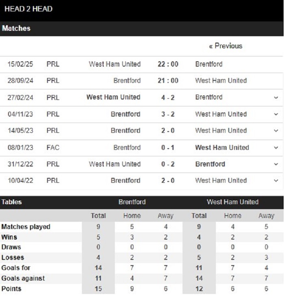Expand the 10/04/22 match row chevron
Screen dimensions: 284x296
coord(276,181)
